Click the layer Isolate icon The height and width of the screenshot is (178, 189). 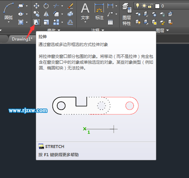(x=146, y=14)
